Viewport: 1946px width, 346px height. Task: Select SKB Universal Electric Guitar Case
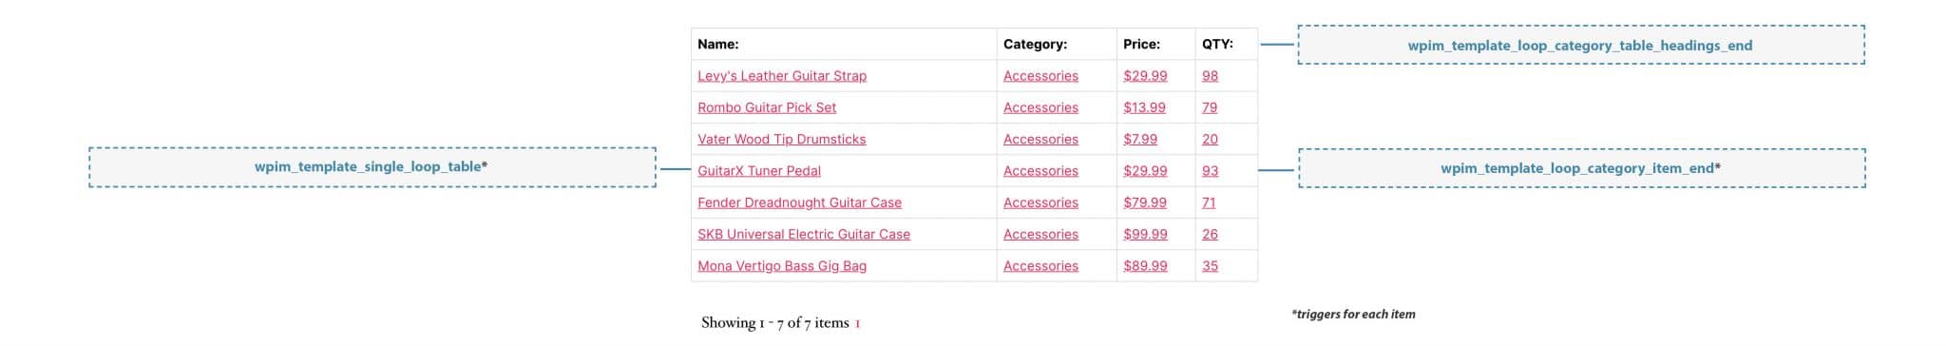pyautogui.click(x=804, y=234)
